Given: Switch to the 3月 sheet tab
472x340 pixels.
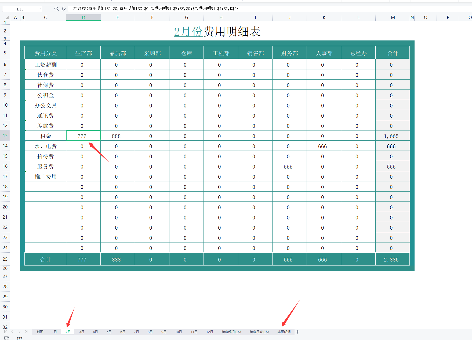Looking at the screenshot, I should pyautogui.click(x=82, y=332).
